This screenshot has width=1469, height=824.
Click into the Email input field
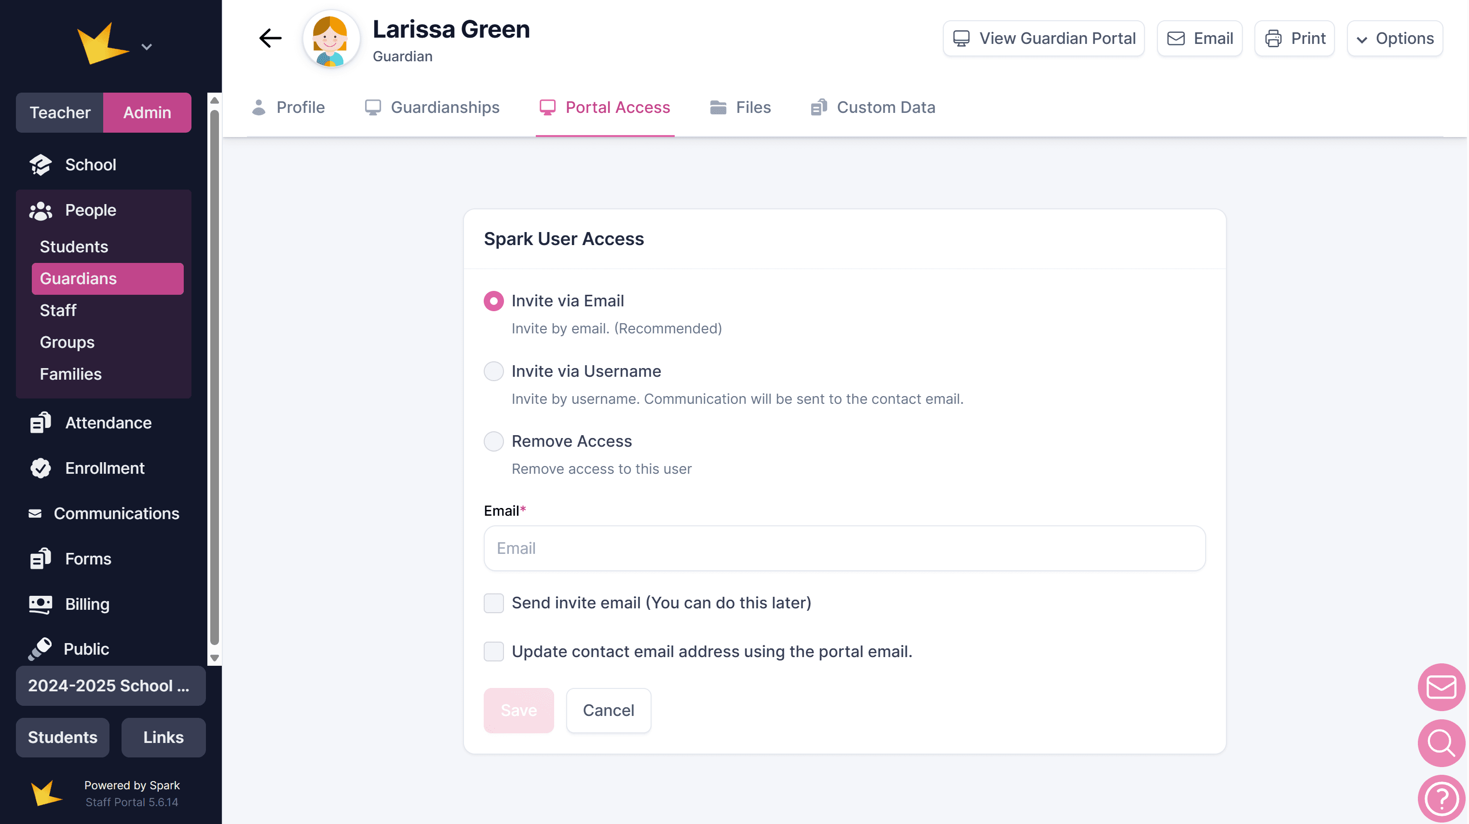pyautogui.click(x=844, y=549)
